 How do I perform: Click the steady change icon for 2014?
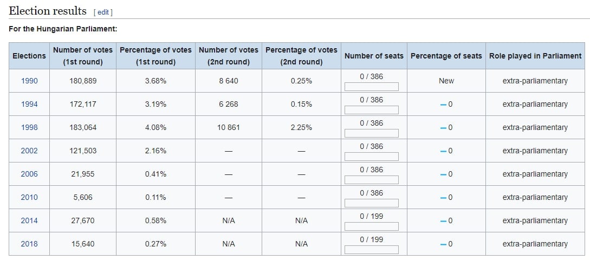coord(443,221)
